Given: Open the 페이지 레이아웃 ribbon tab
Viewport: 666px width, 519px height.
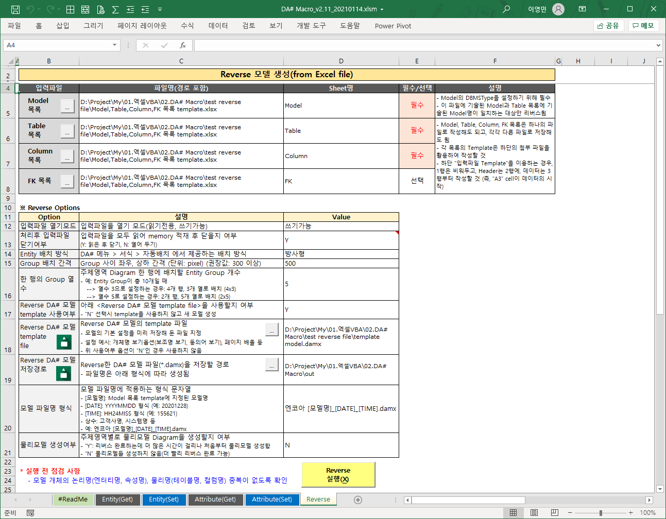Looking at the screenshot, I should click(142, 26).
